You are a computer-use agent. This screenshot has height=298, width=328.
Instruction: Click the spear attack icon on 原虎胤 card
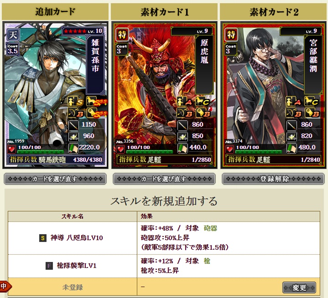point(182,125)
